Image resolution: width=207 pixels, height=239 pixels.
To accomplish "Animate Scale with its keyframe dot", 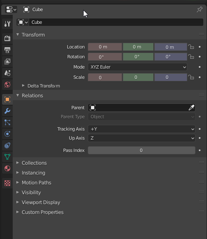I will click(x=200, y=77).
